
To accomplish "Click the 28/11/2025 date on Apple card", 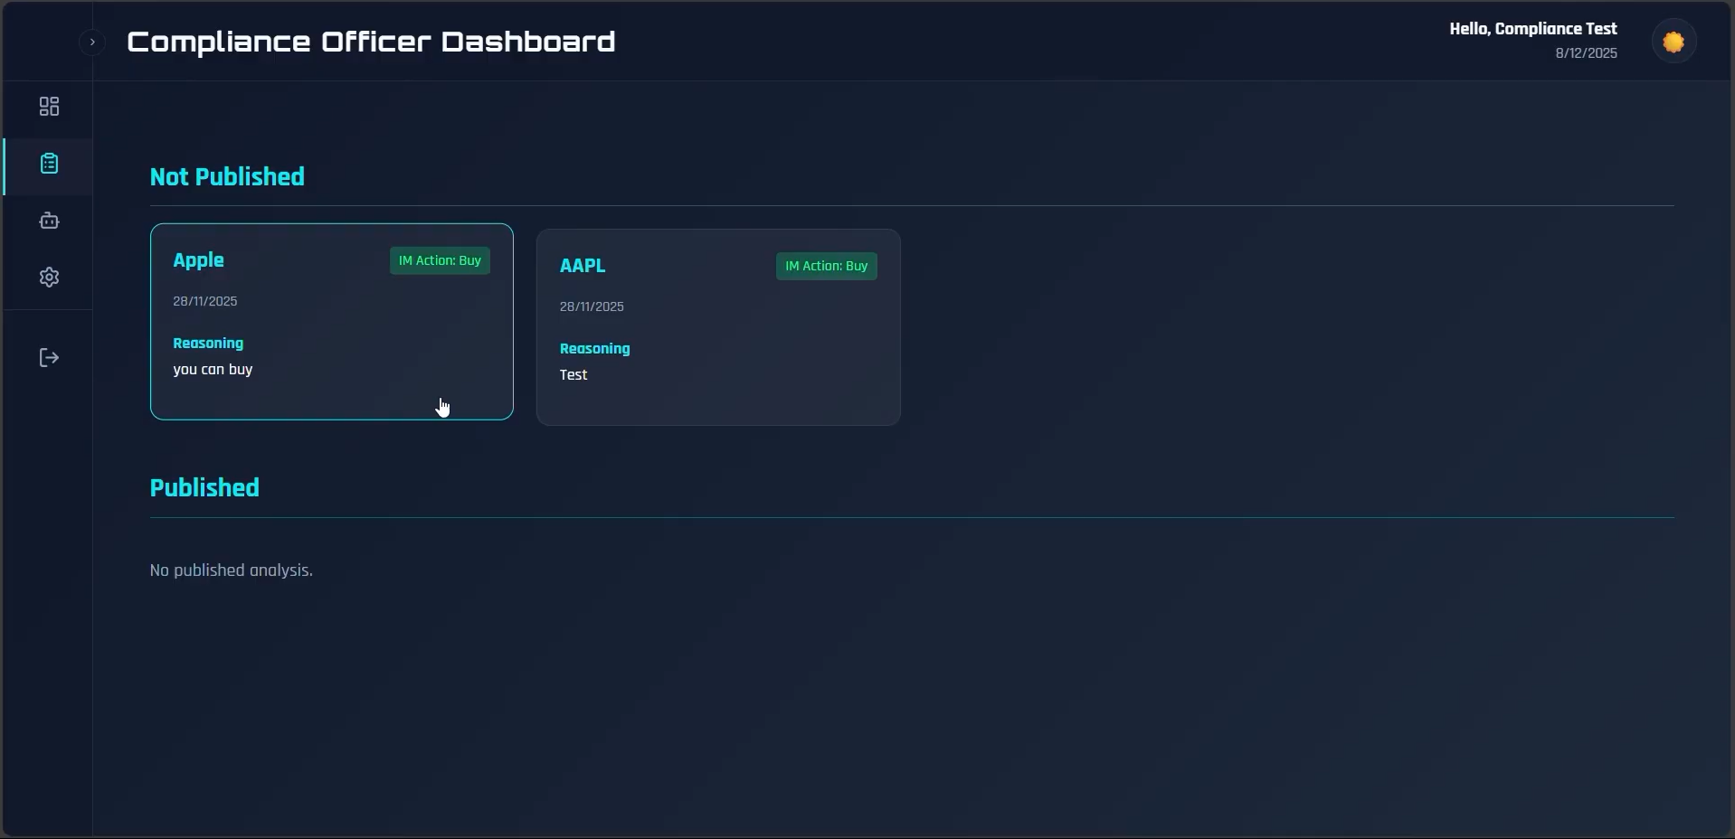I will click(x=204, y=301).
